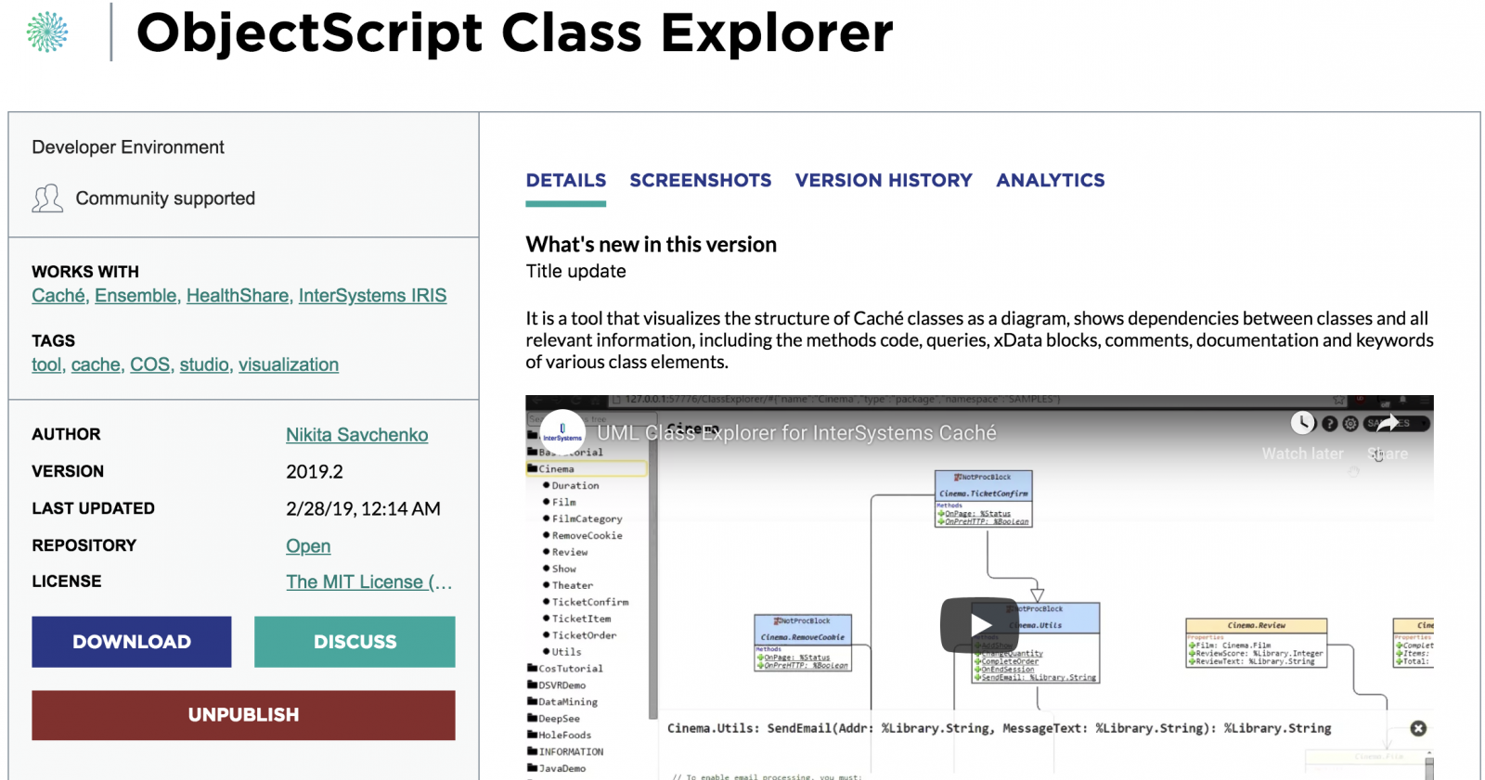This screenshot has height=780, width=1485.
Task: Click the 'visualization' tag link
Action: pos(289,364)
